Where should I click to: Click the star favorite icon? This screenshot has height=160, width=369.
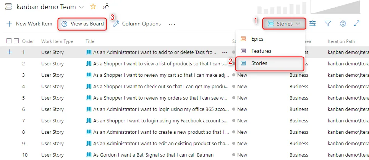93,7
